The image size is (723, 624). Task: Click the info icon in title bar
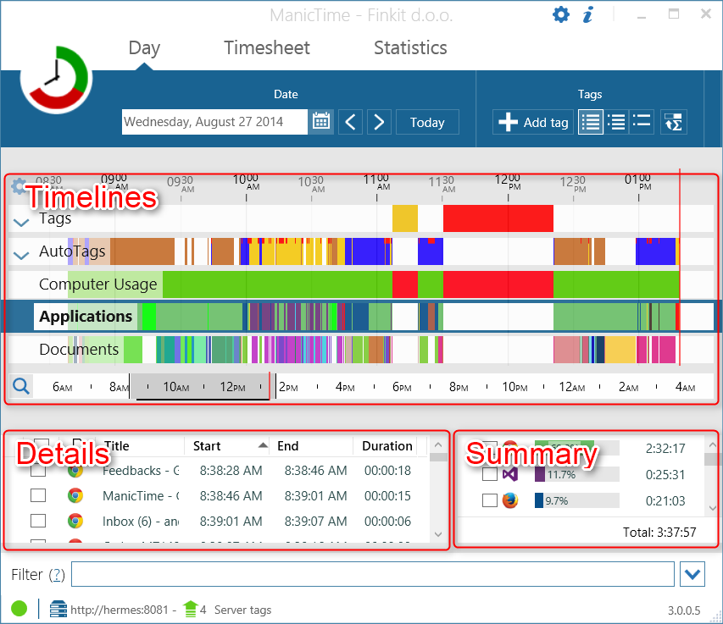click(588, 14)
